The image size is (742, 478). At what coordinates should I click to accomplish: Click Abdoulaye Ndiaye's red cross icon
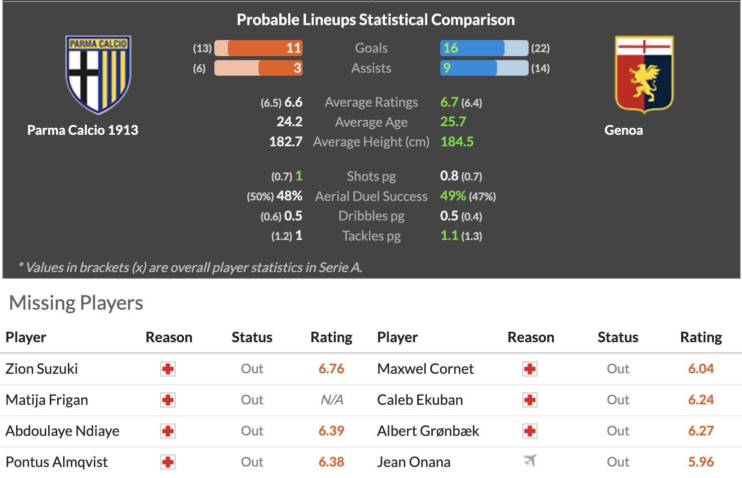168,431
